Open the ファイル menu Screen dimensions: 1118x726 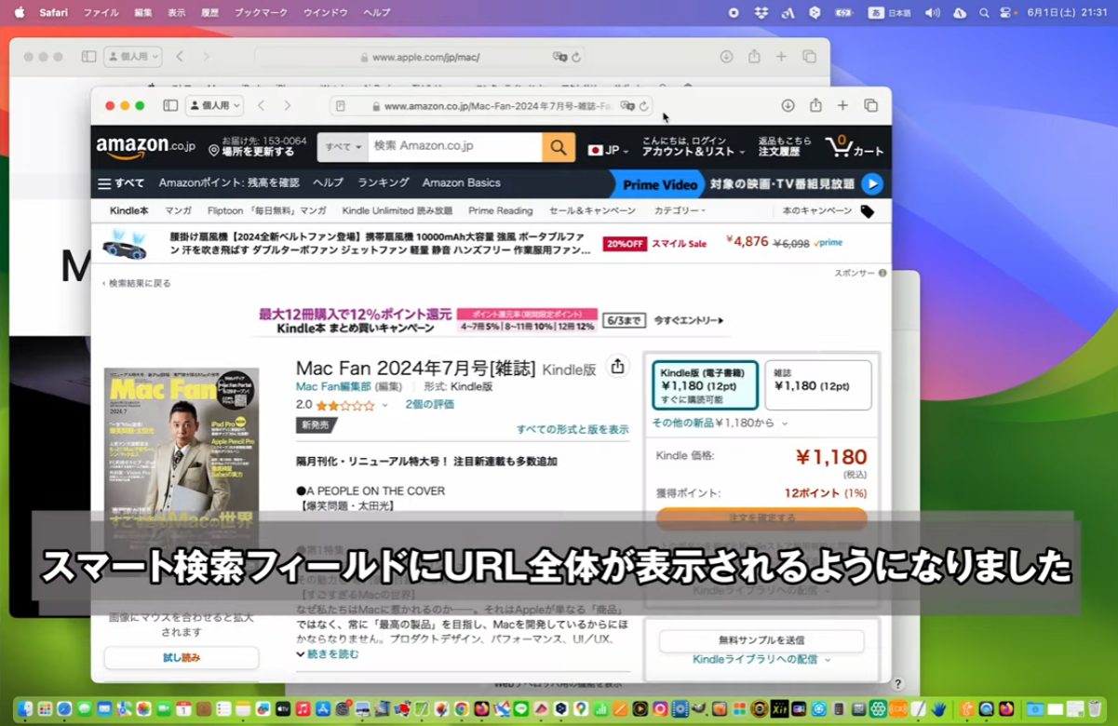(101, 12)
